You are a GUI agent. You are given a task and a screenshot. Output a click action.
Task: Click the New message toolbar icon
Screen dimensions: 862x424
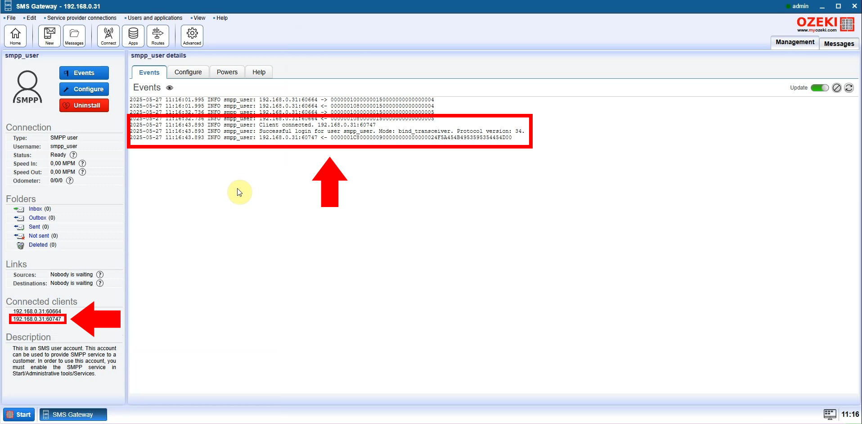[x=49, y=36]
